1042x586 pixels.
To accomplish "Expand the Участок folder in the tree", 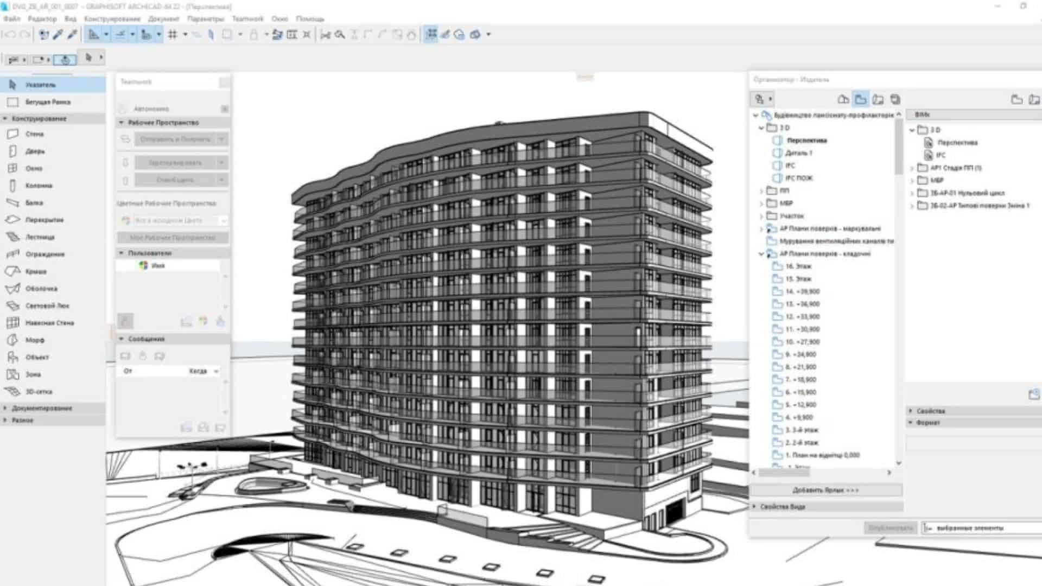I will (761, 216).
